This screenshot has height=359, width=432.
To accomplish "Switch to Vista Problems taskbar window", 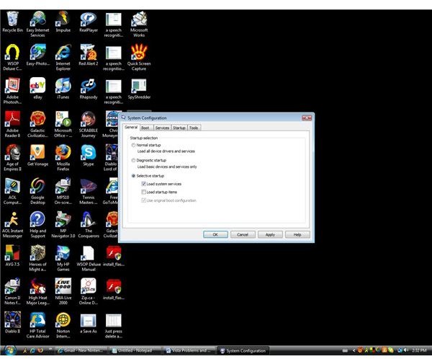I will click(189, 351).
